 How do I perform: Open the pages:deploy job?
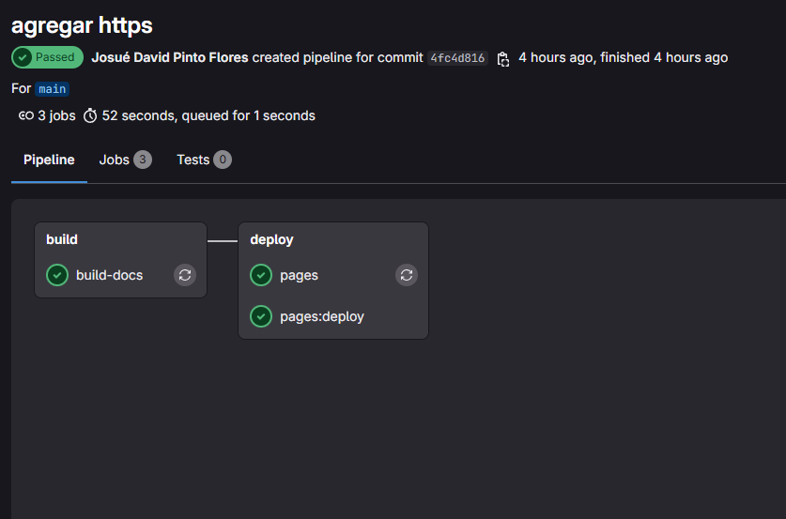322,316
